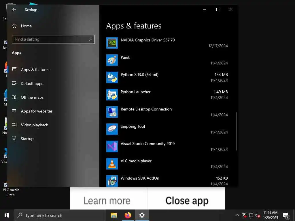The image size is (295, 221).
Task: Click the Apps & features page heading
Action: tap(134, 26)
